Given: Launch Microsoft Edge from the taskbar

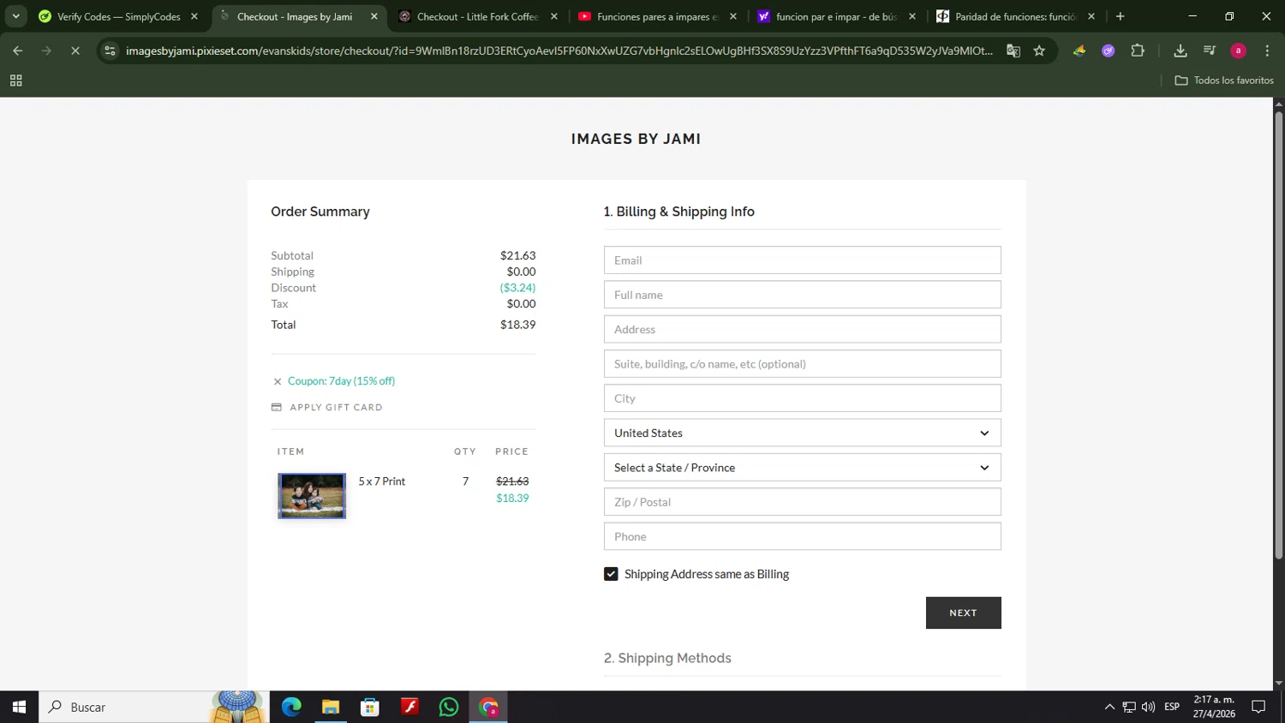Looking at the screenshot, I should (x=291, y=707).
